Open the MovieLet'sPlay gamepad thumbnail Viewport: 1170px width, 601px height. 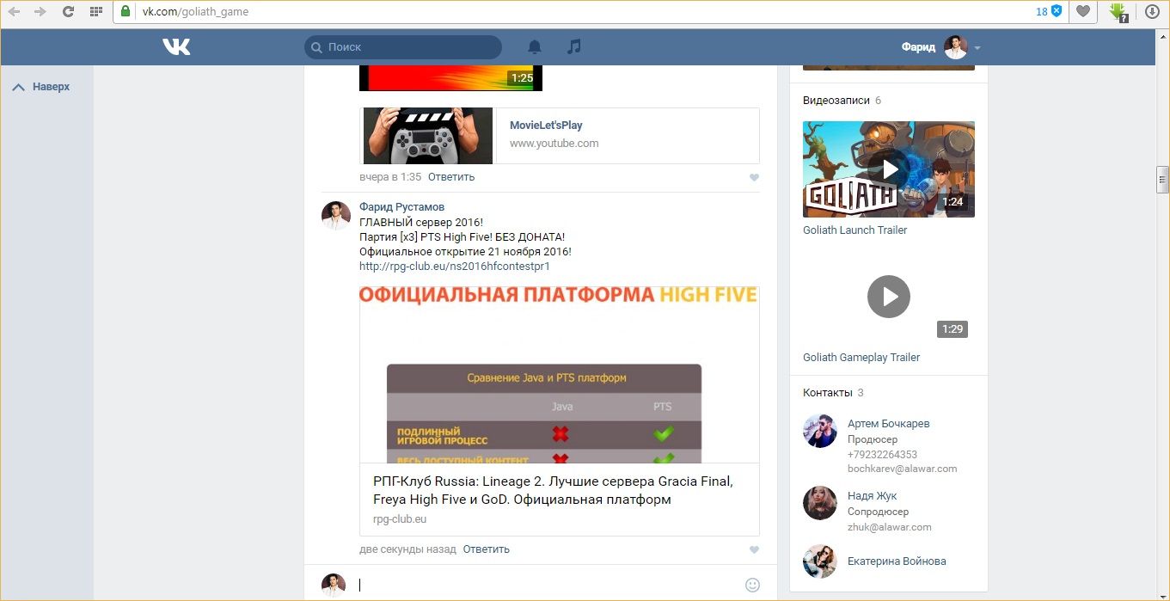(428, 136)
